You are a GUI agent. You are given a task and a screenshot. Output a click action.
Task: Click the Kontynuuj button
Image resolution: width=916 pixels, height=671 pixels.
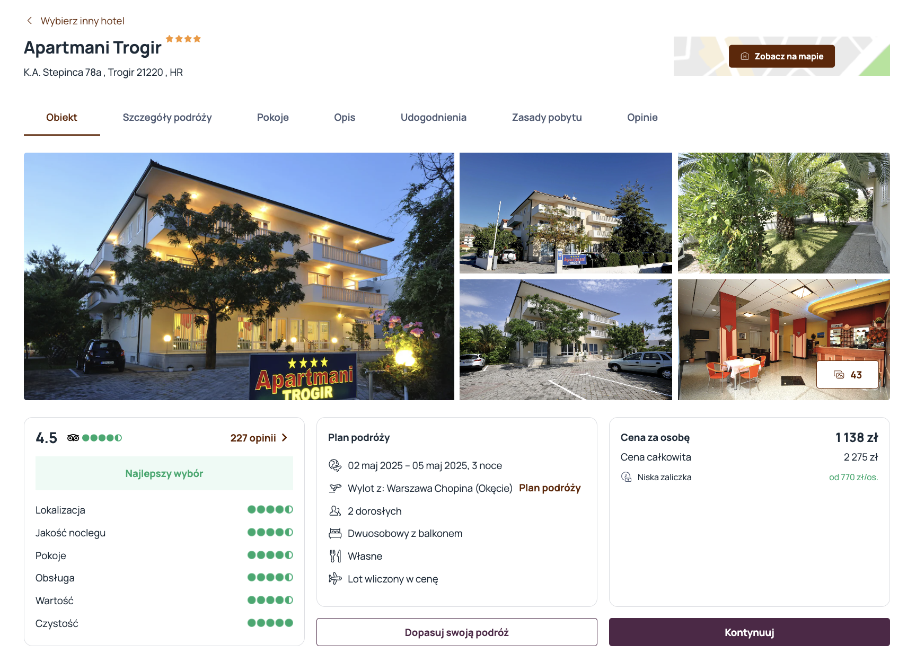750,632
